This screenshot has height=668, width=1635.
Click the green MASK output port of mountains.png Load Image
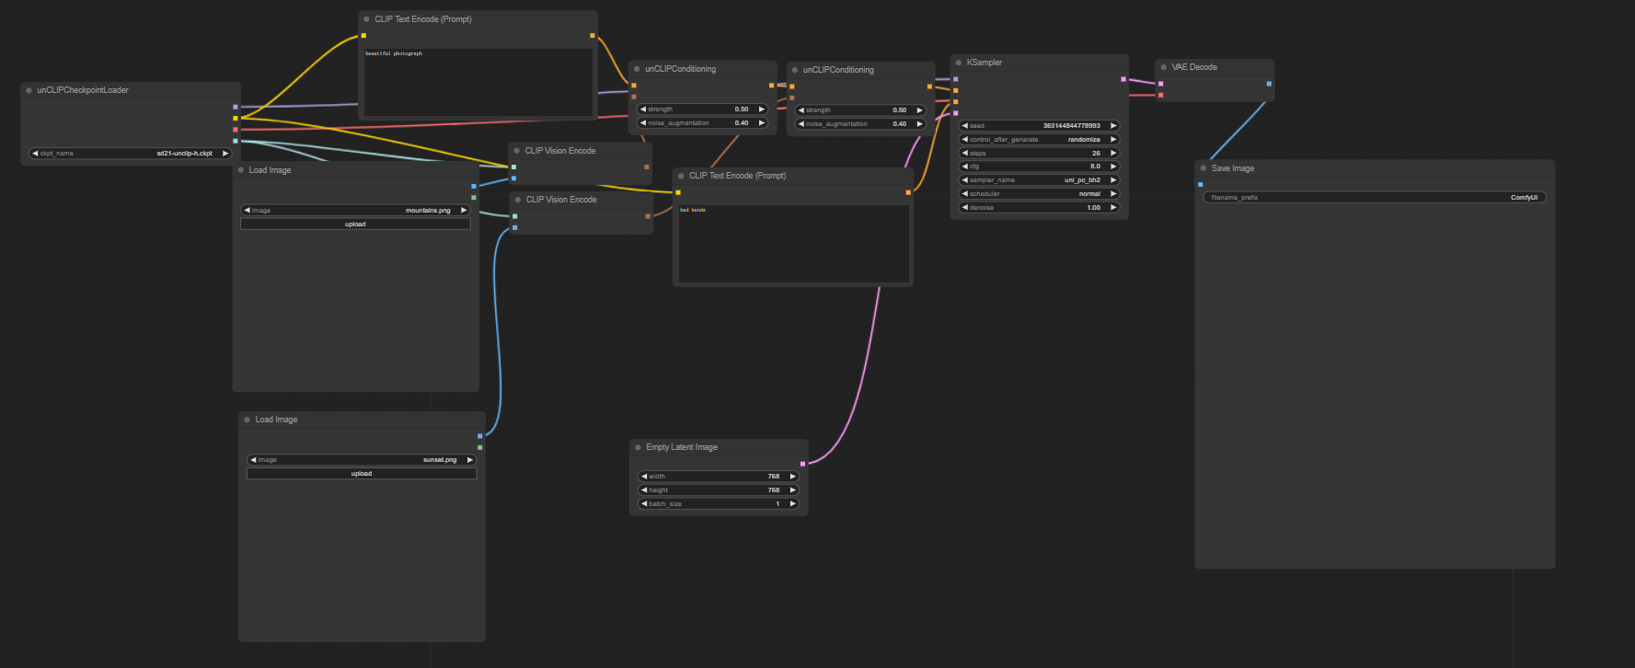click(474, 198)
